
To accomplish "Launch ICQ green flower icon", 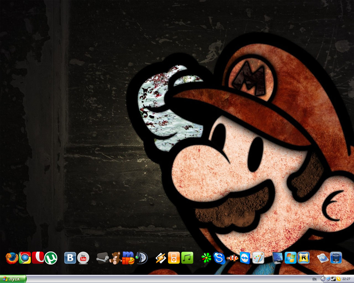I will coord(206,258).
